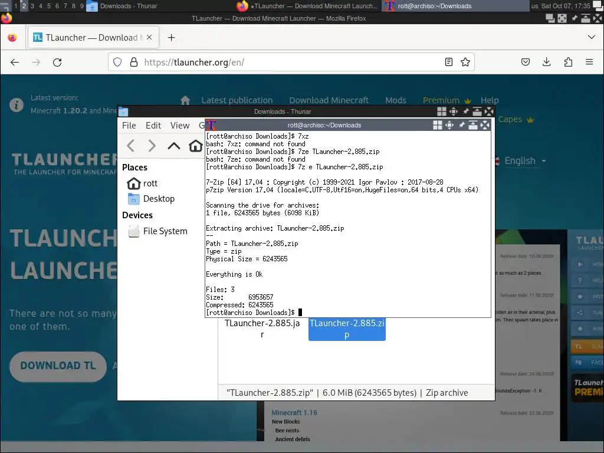604x453 pixels.
Task: Toggle Firefox reader view
Action: (448, 62)
